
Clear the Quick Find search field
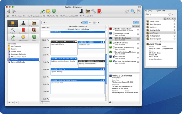(x=169, y=15)
